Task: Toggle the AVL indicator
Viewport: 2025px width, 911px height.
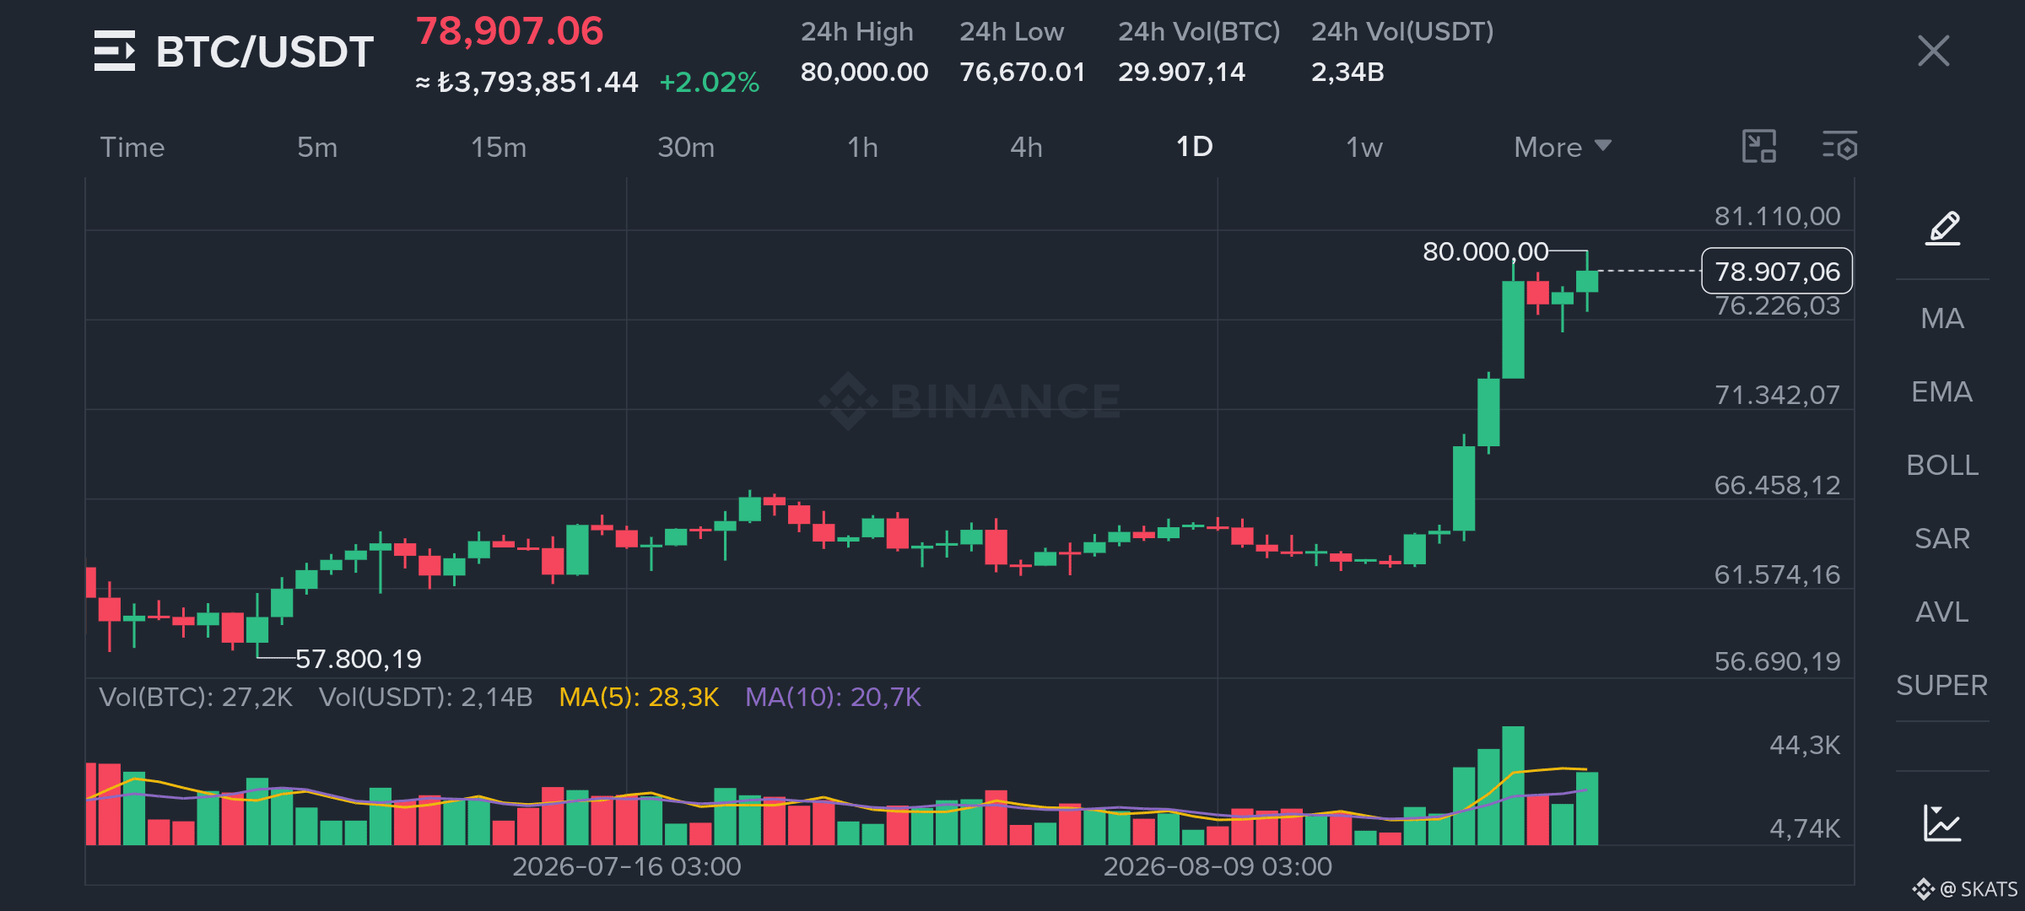Action: [x=1942, y=612]
